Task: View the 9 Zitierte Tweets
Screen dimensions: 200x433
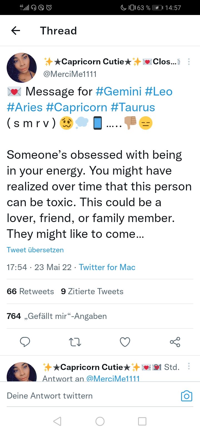Action: coord(92,291)
